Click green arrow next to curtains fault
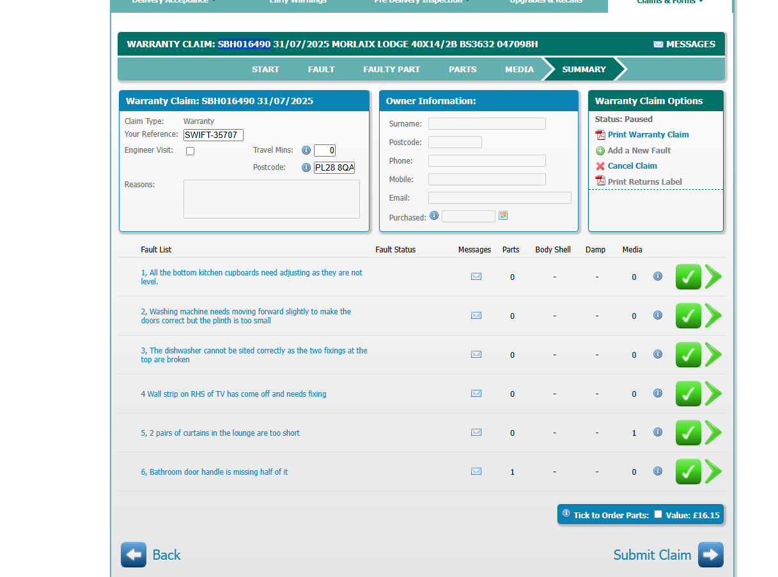 (x=713, y=433)
